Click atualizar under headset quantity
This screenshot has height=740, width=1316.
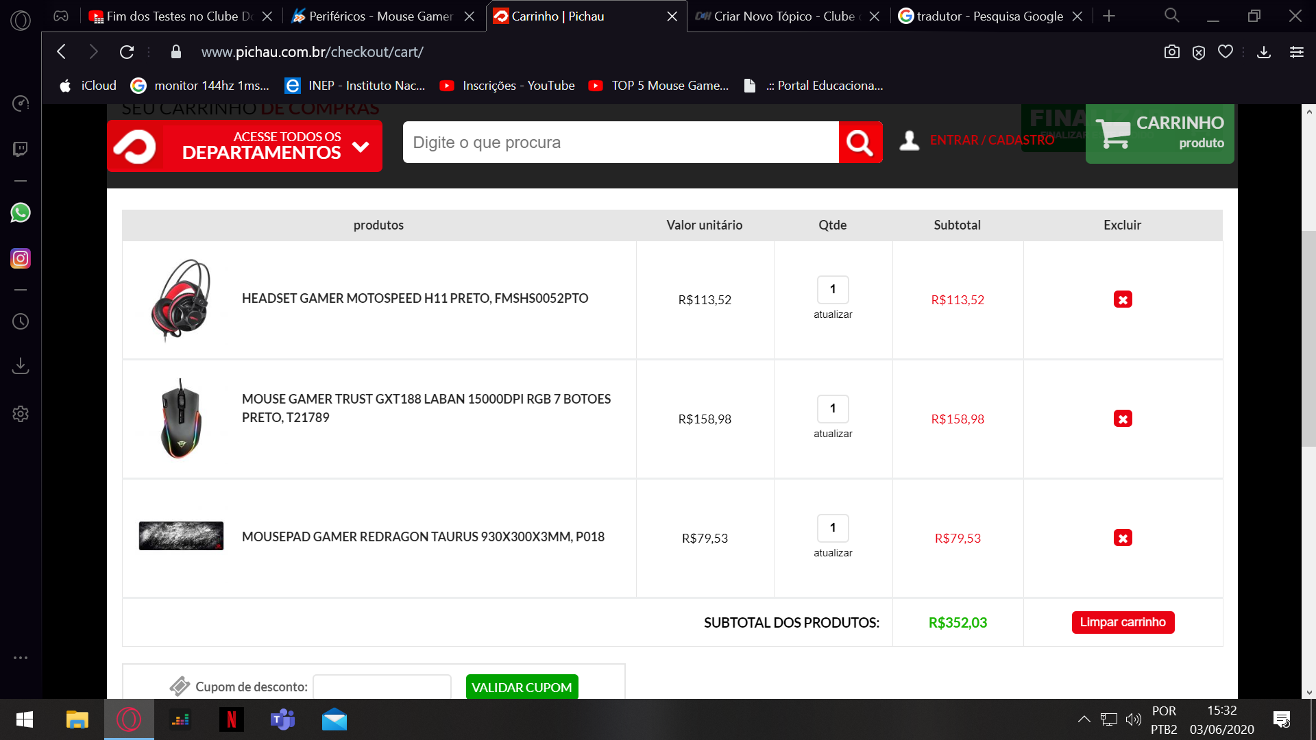pos(833,314)
